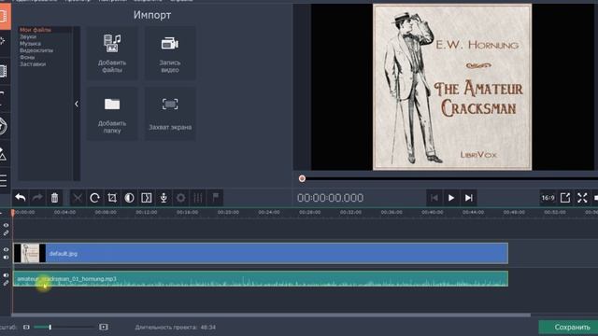This screenshot has height=336, width=598.
Task: Click the timeline playhead marker at start
Action: 12,212
